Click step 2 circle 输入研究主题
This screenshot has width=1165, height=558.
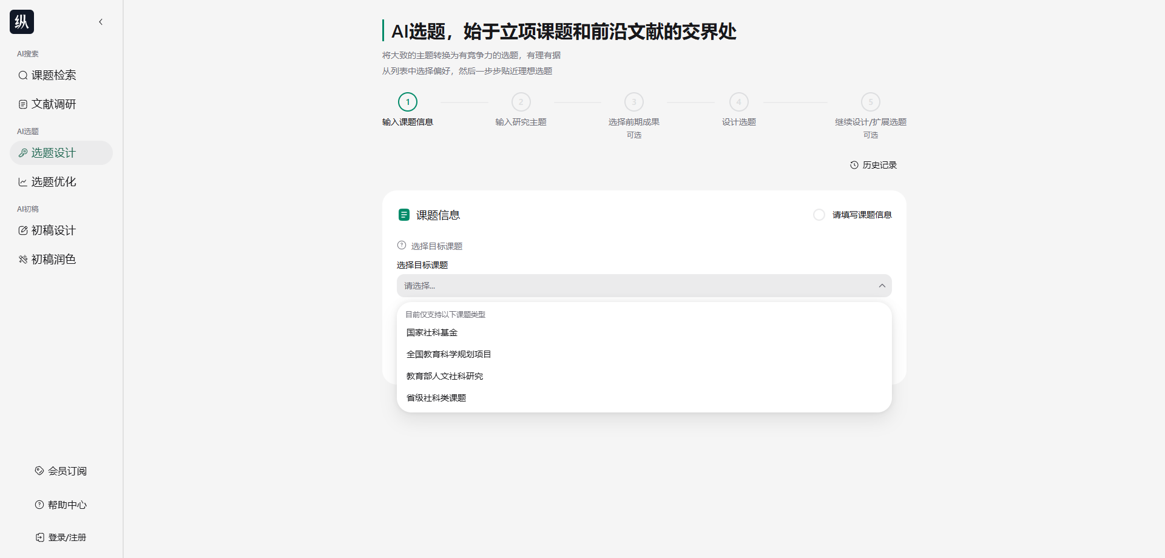tap(521, 102)
